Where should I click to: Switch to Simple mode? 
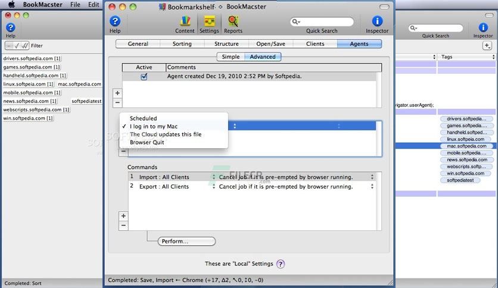pyautogui.click(x=231, y=57)
